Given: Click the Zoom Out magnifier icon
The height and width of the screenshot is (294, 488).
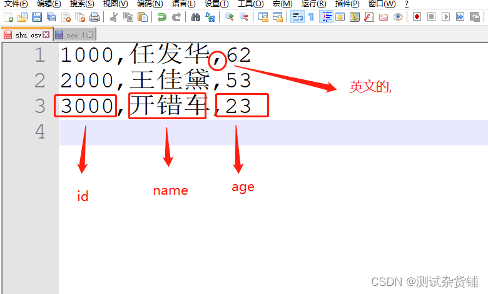Looking at the screenshot, I should click(x=244, y=17).
